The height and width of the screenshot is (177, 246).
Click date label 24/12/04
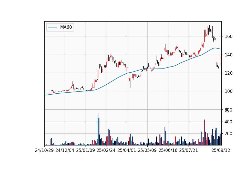(65, 150)
